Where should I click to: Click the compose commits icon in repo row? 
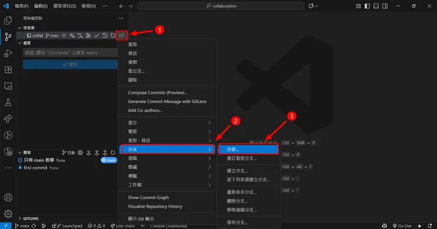80,35
